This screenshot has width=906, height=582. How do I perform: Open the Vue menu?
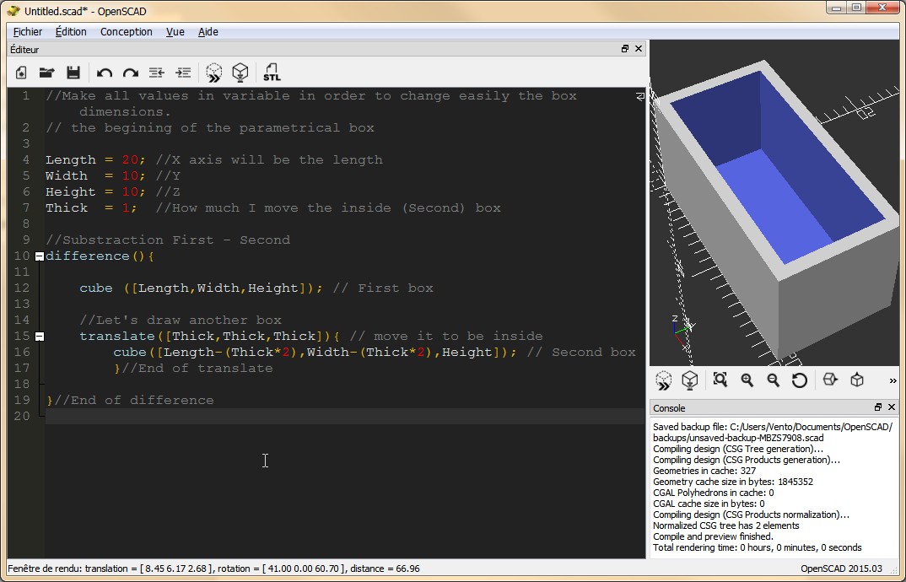[175, 32]
